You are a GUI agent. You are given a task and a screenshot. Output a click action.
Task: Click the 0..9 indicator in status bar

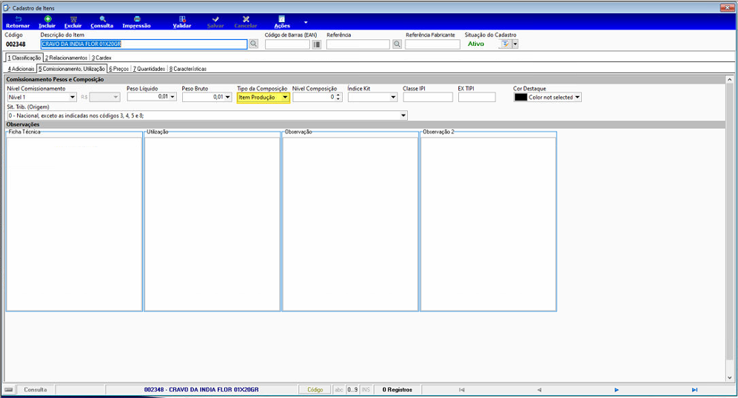click(352, 390)
